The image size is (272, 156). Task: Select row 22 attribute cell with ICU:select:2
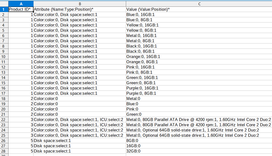pyautogui.click(x=80, y=119)
